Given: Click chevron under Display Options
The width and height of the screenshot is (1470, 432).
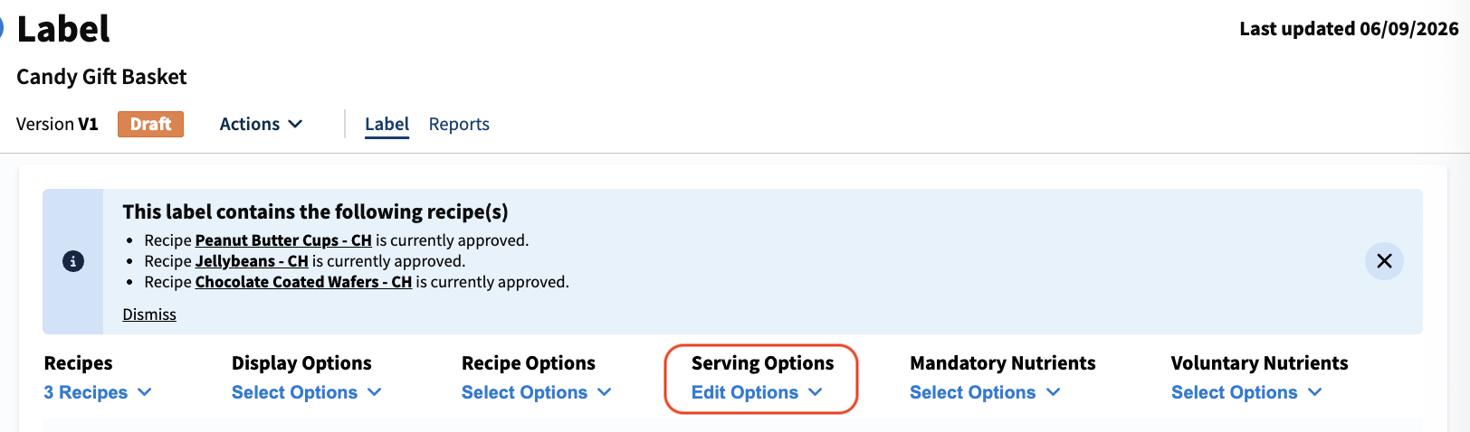Looking at the screenshot, I should (375, 392).
